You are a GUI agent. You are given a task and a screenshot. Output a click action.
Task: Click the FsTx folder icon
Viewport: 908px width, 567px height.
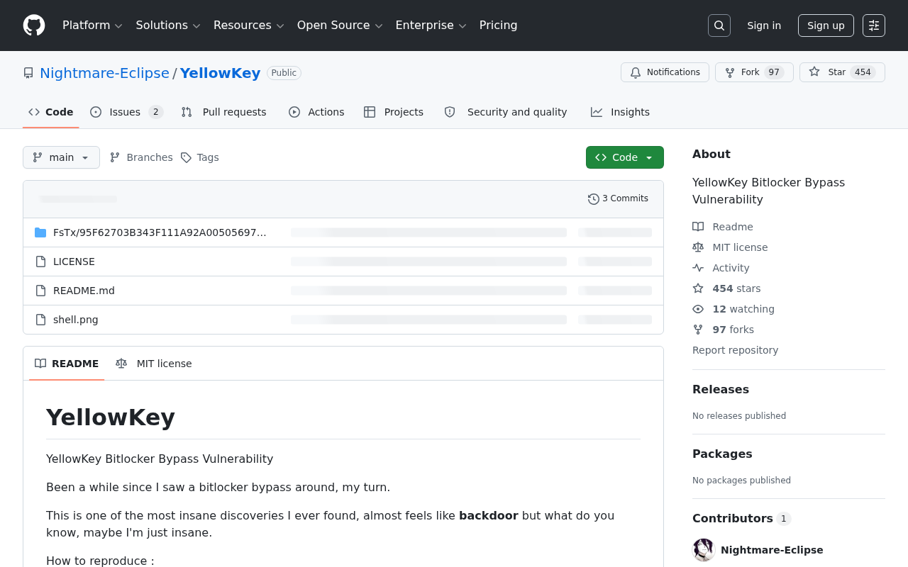[40, 232]
